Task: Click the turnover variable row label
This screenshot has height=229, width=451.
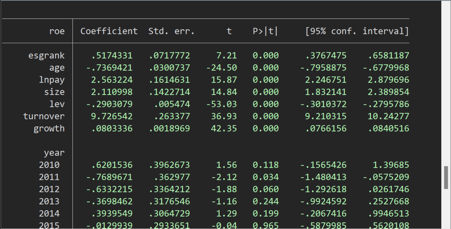Action: [44, 116]
